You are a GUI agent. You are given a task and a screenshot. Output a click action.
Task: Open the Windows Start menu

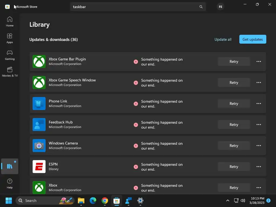coord(9,201)
